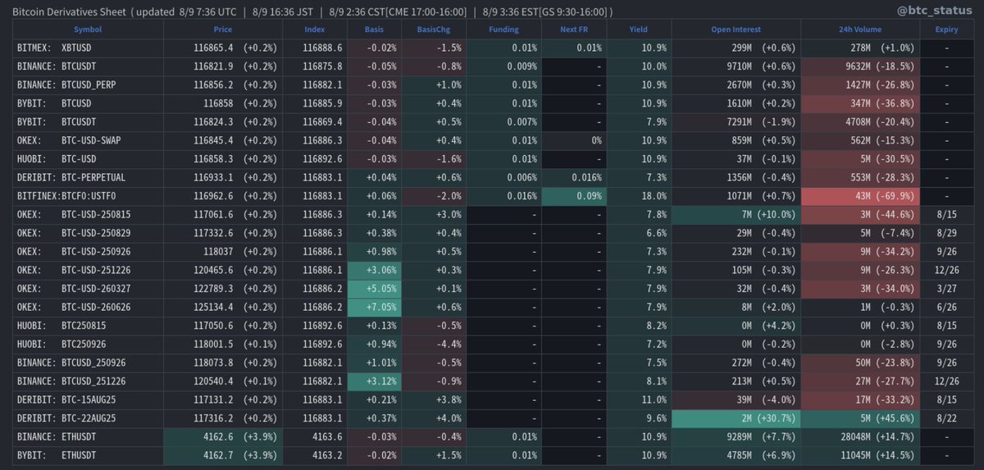Click the 5M (+45.6%) volume cell
984x470 pixels.
(x=861, y=418)
